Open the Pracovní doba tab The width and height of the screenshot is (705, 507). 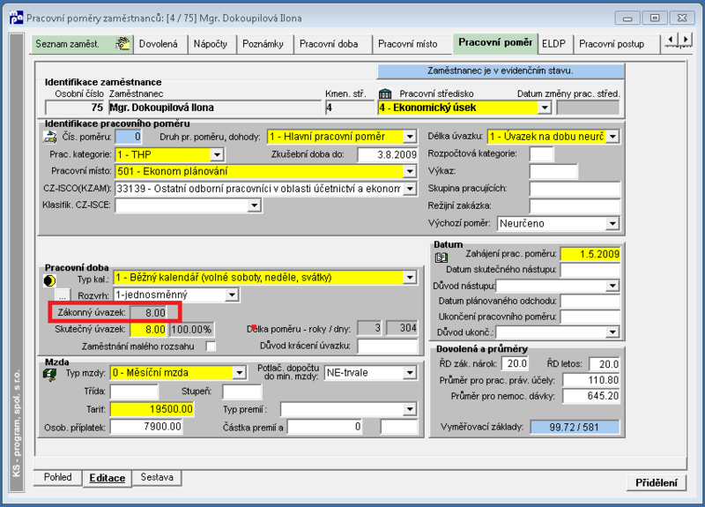pyautogui.click(x=329, y=44)
